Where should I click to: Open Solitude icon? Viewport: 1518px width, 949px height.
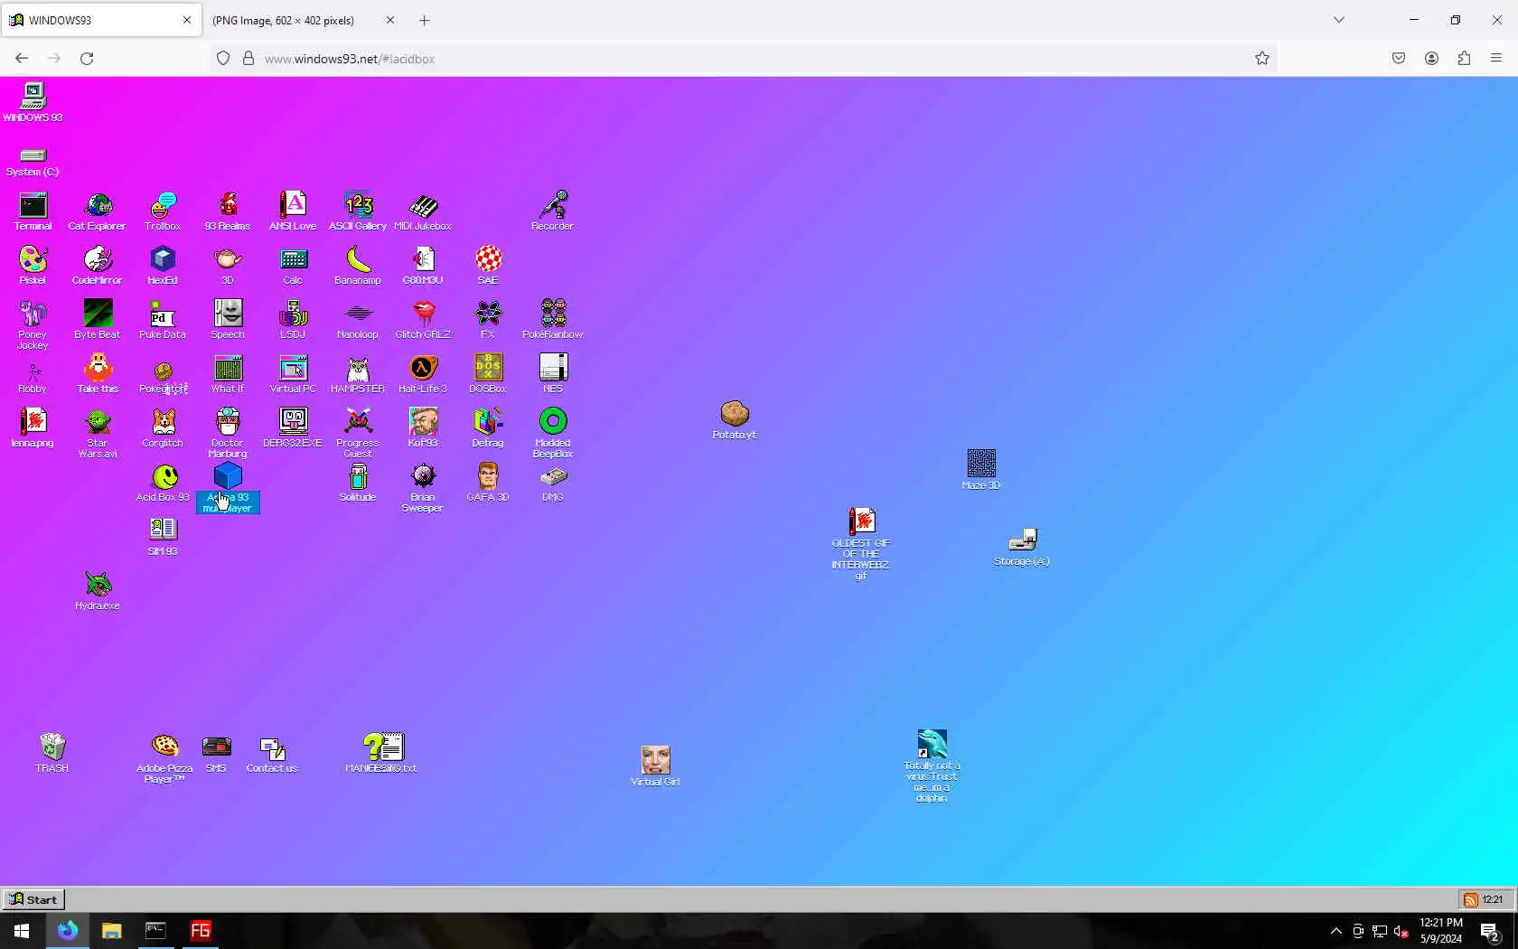point(358,483)
